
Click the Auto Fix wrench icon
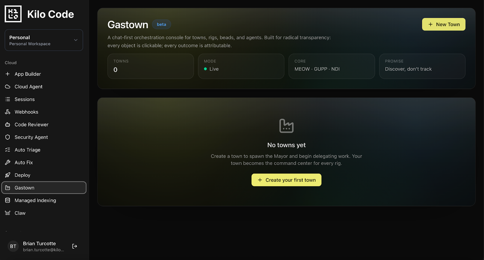[8, 163]
